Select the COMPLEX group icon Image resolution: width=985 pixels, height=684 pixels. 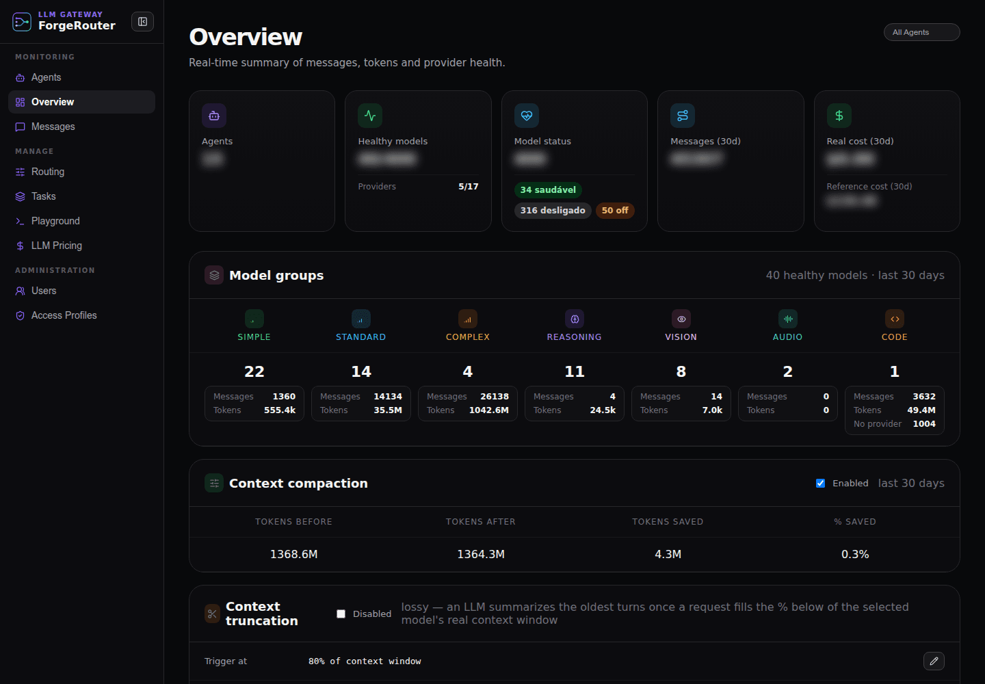click(x=468, y=319)
